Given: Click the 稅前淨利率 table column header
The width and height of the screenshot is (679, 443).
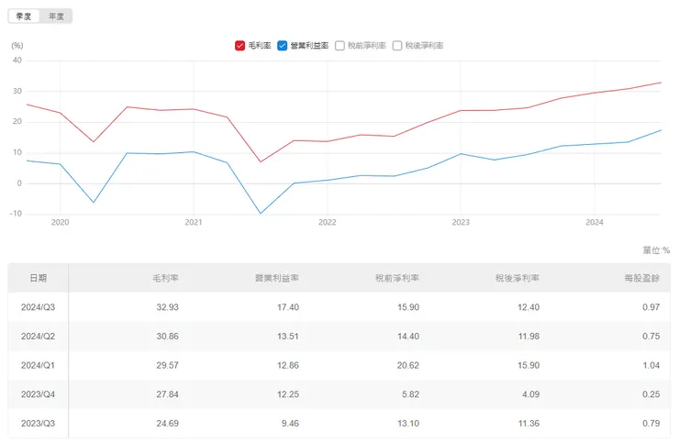Looking at the screenshot, I should pos(397,278).
